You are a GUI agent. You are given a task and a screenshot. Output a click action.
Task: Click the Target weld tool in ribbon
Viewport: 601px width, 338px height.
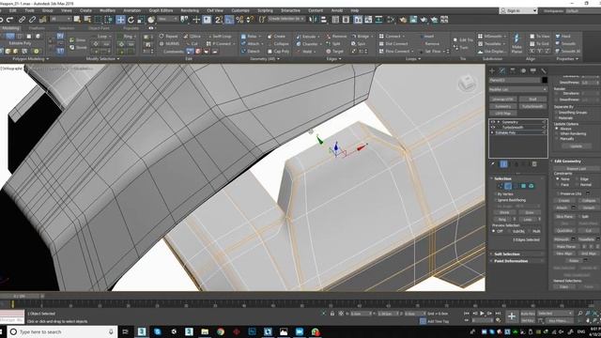pyautogui.click(x=334, y=52)
